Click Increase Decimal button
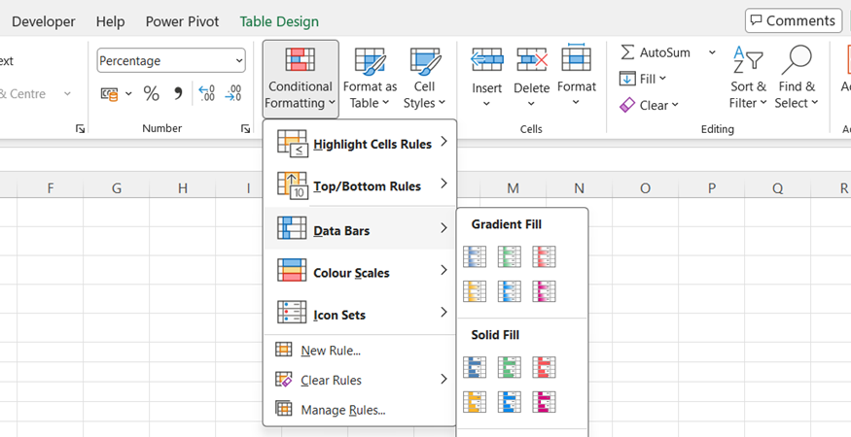Image resolution: width=851 pixels, height=437 pixels. (x=207, y=94)
